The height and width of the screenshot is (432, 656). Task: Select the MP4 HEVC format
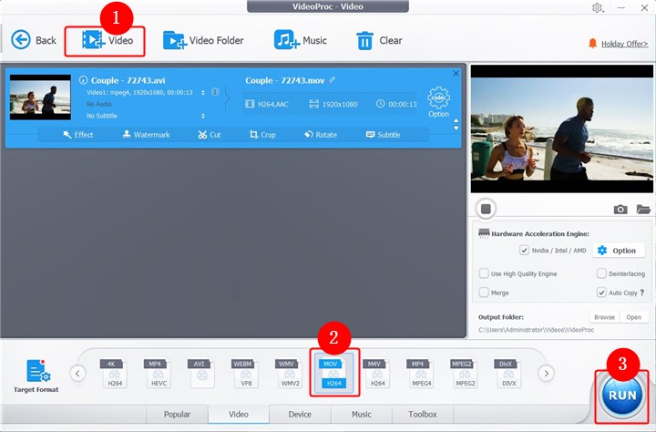coord(159,373)
